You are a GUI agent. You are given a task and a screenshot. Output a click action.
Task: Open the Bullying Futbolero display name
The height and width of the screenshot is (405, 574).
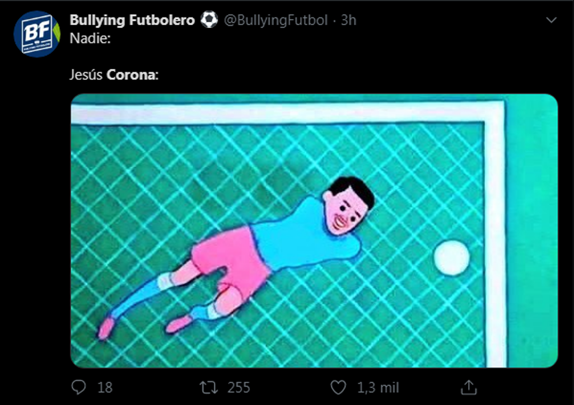tap(132, 20)
